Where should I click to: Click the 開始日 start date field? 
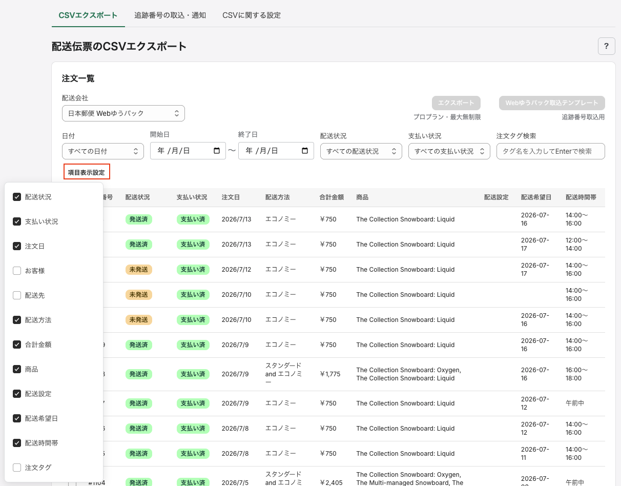(188, 151)
